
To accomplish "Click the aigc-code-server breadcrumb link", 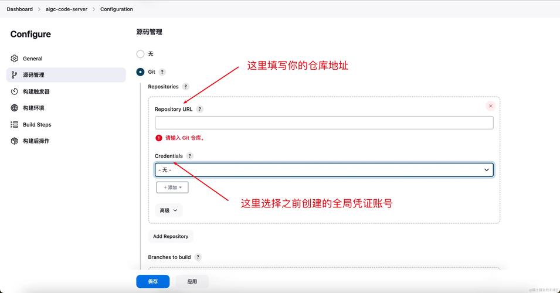I will [66, 9].
